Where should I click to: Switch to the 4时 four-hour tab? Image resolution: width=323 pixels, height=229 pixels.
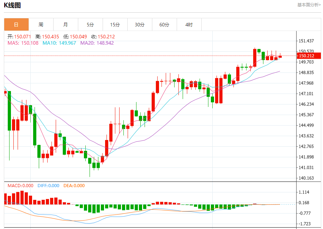(189, 25)
